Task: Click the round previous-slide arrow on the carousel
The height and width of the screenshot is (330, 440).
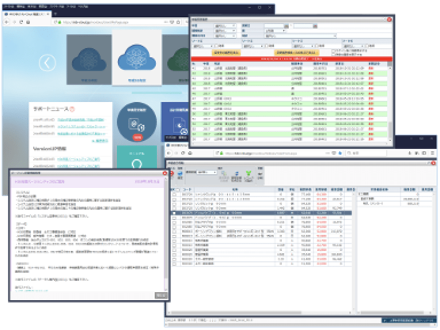Action: click(x=47, y=62)
